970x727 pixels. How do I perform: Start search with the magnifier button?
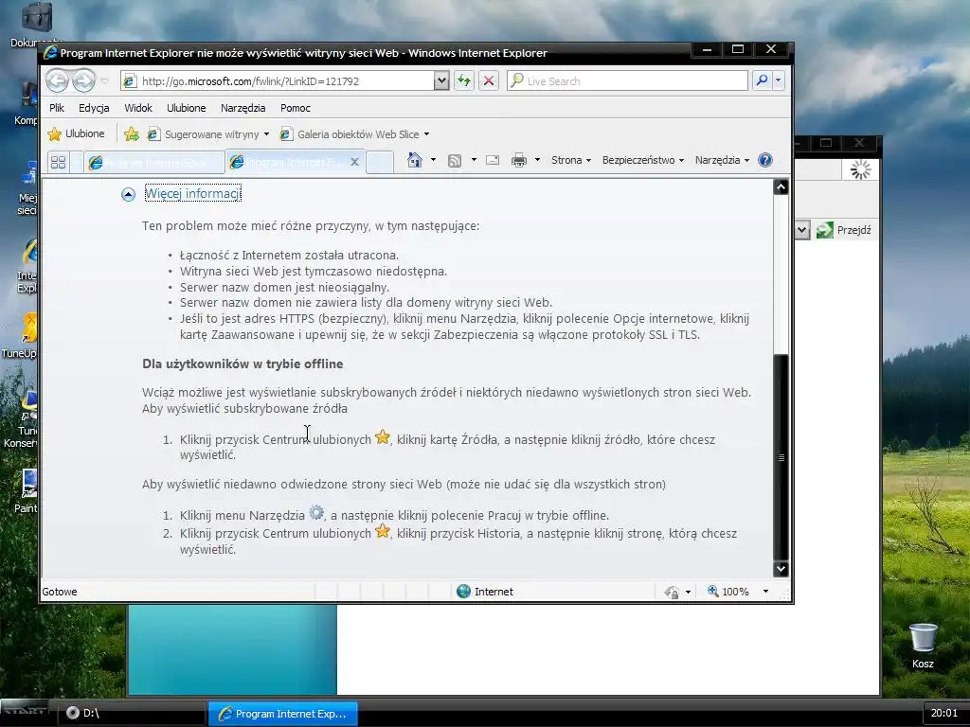(763, 80)
